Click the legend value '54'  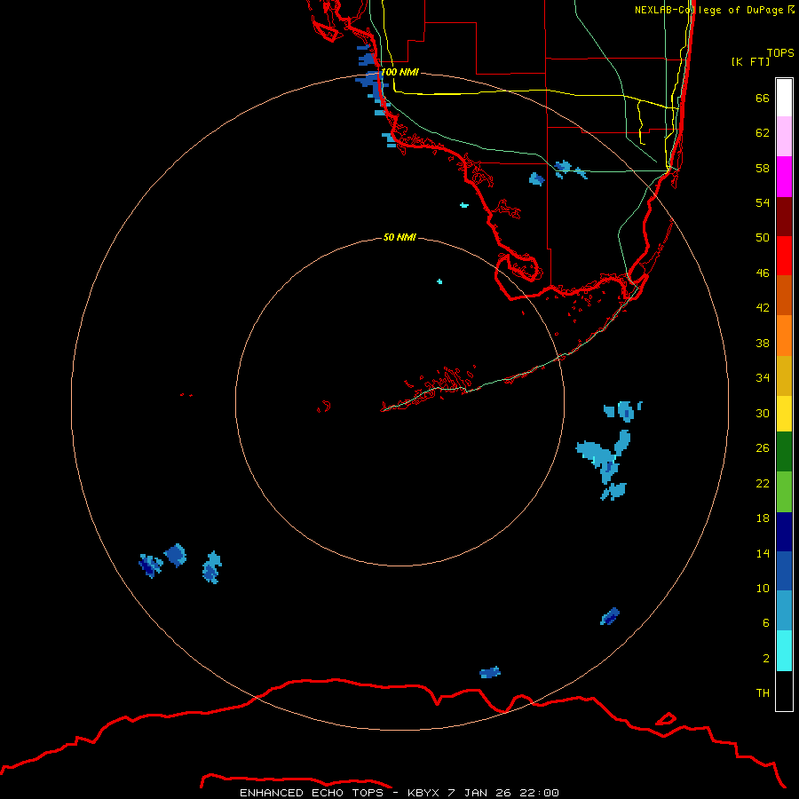tap(763, 202)
